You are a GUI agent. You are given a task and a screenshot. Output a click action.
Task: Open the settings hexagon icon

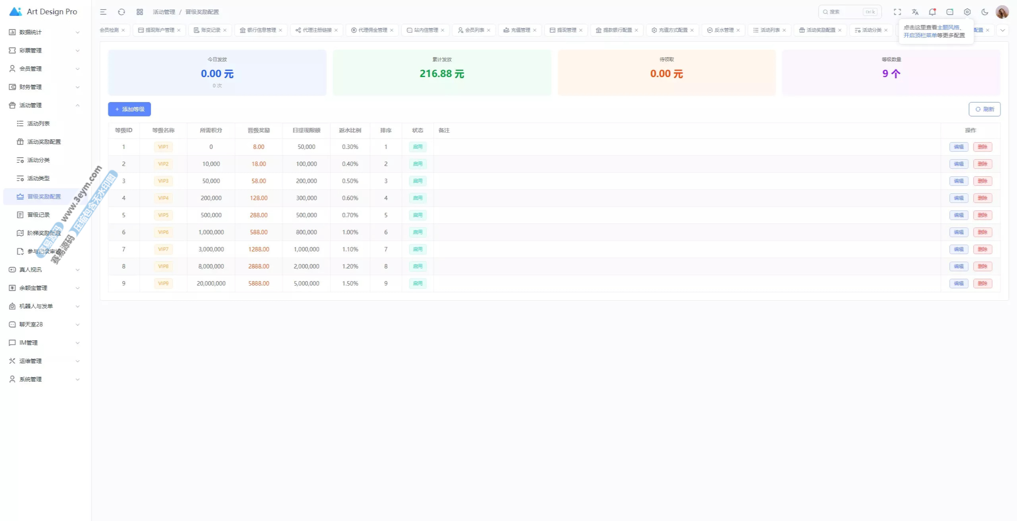(967, 12)
